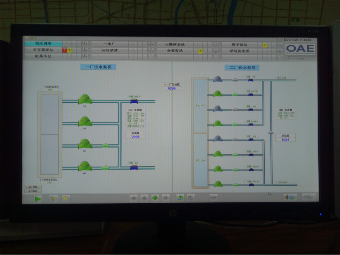Click the bottom green pump in 二厂送水泵房
The image size is (340, 255).
pos(217,184)
